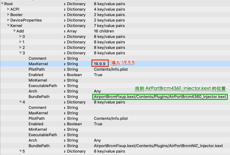Select MaxKernel key under item 4
Viewport: 230px width, 155px height.
coord(38,113)
